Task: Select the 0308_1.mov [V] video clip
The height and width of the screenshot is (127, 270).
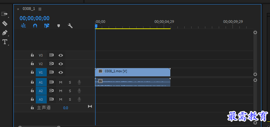Action: 132,72
